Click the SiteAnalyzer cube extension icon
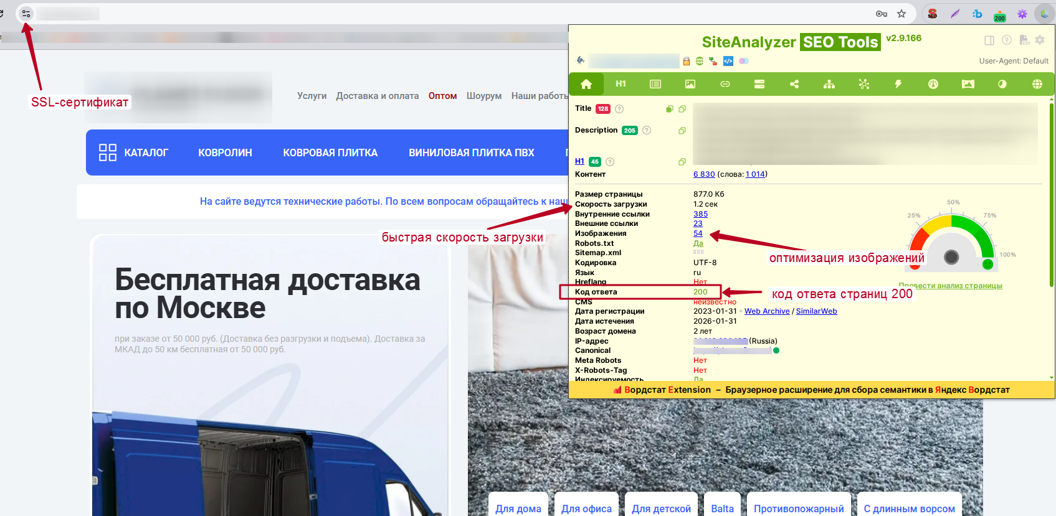 tap(1044, 14)
